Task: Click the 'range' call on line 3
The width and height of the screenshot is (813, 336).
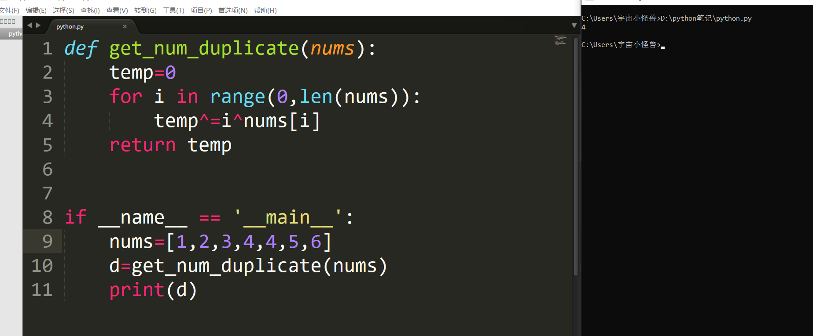Action: coord(238,97)
